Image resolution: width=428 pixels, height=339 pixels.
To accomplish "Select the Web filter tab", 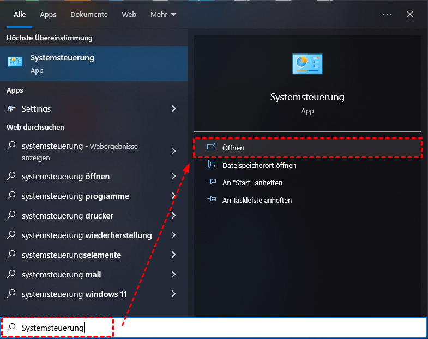I will click(x=129, y=15).
